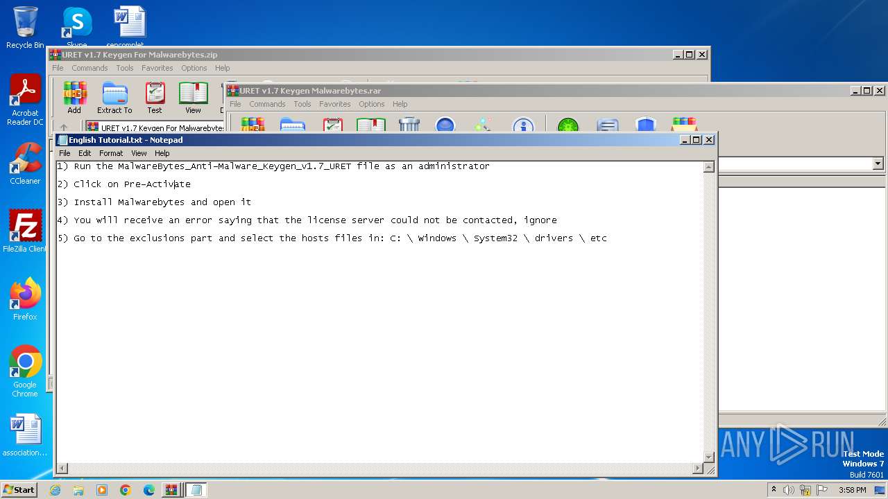Click the Protect shield icon in the rar window
Image resolution: width=888 pixels, height=499 pixels.
(645, 124)
